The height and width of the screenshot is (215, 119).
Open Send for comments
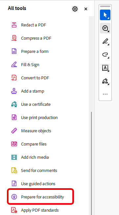click(39, 170)
